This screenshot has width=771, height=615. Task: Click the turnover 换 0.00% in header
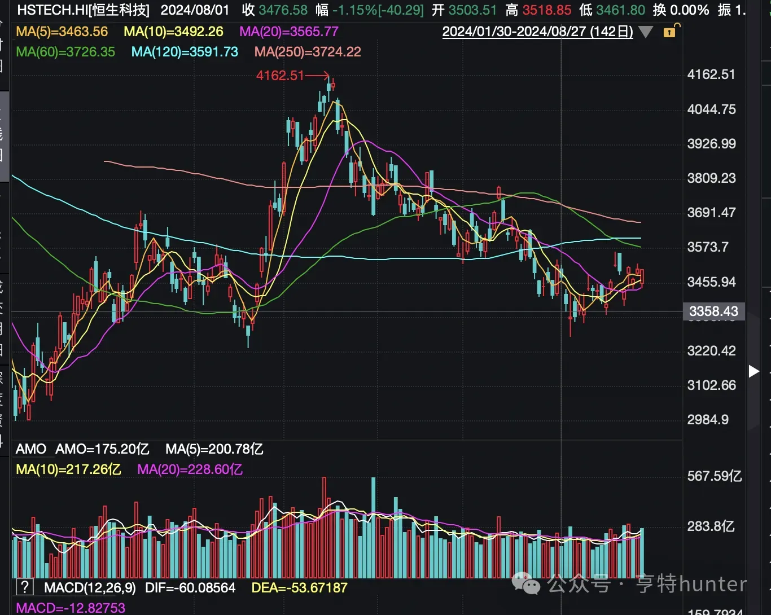[681, 10]
